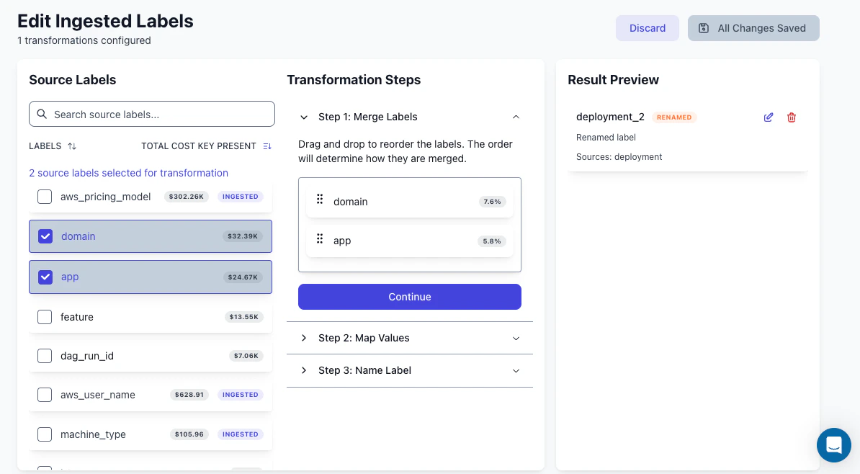Click the search magnifier icon in Source Labels
The image size is (860, 474).
click(42, 114)
